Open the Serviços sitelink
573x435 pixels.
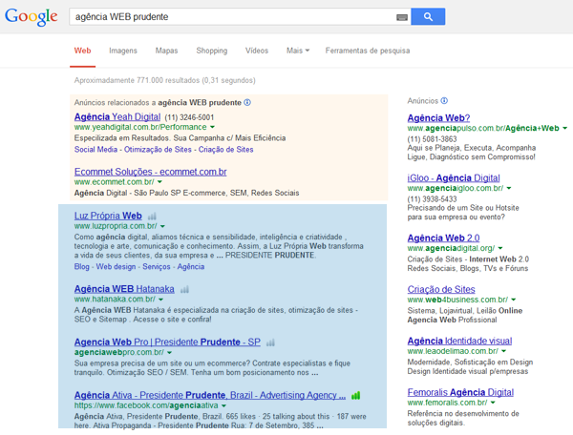tap(157, 267)
